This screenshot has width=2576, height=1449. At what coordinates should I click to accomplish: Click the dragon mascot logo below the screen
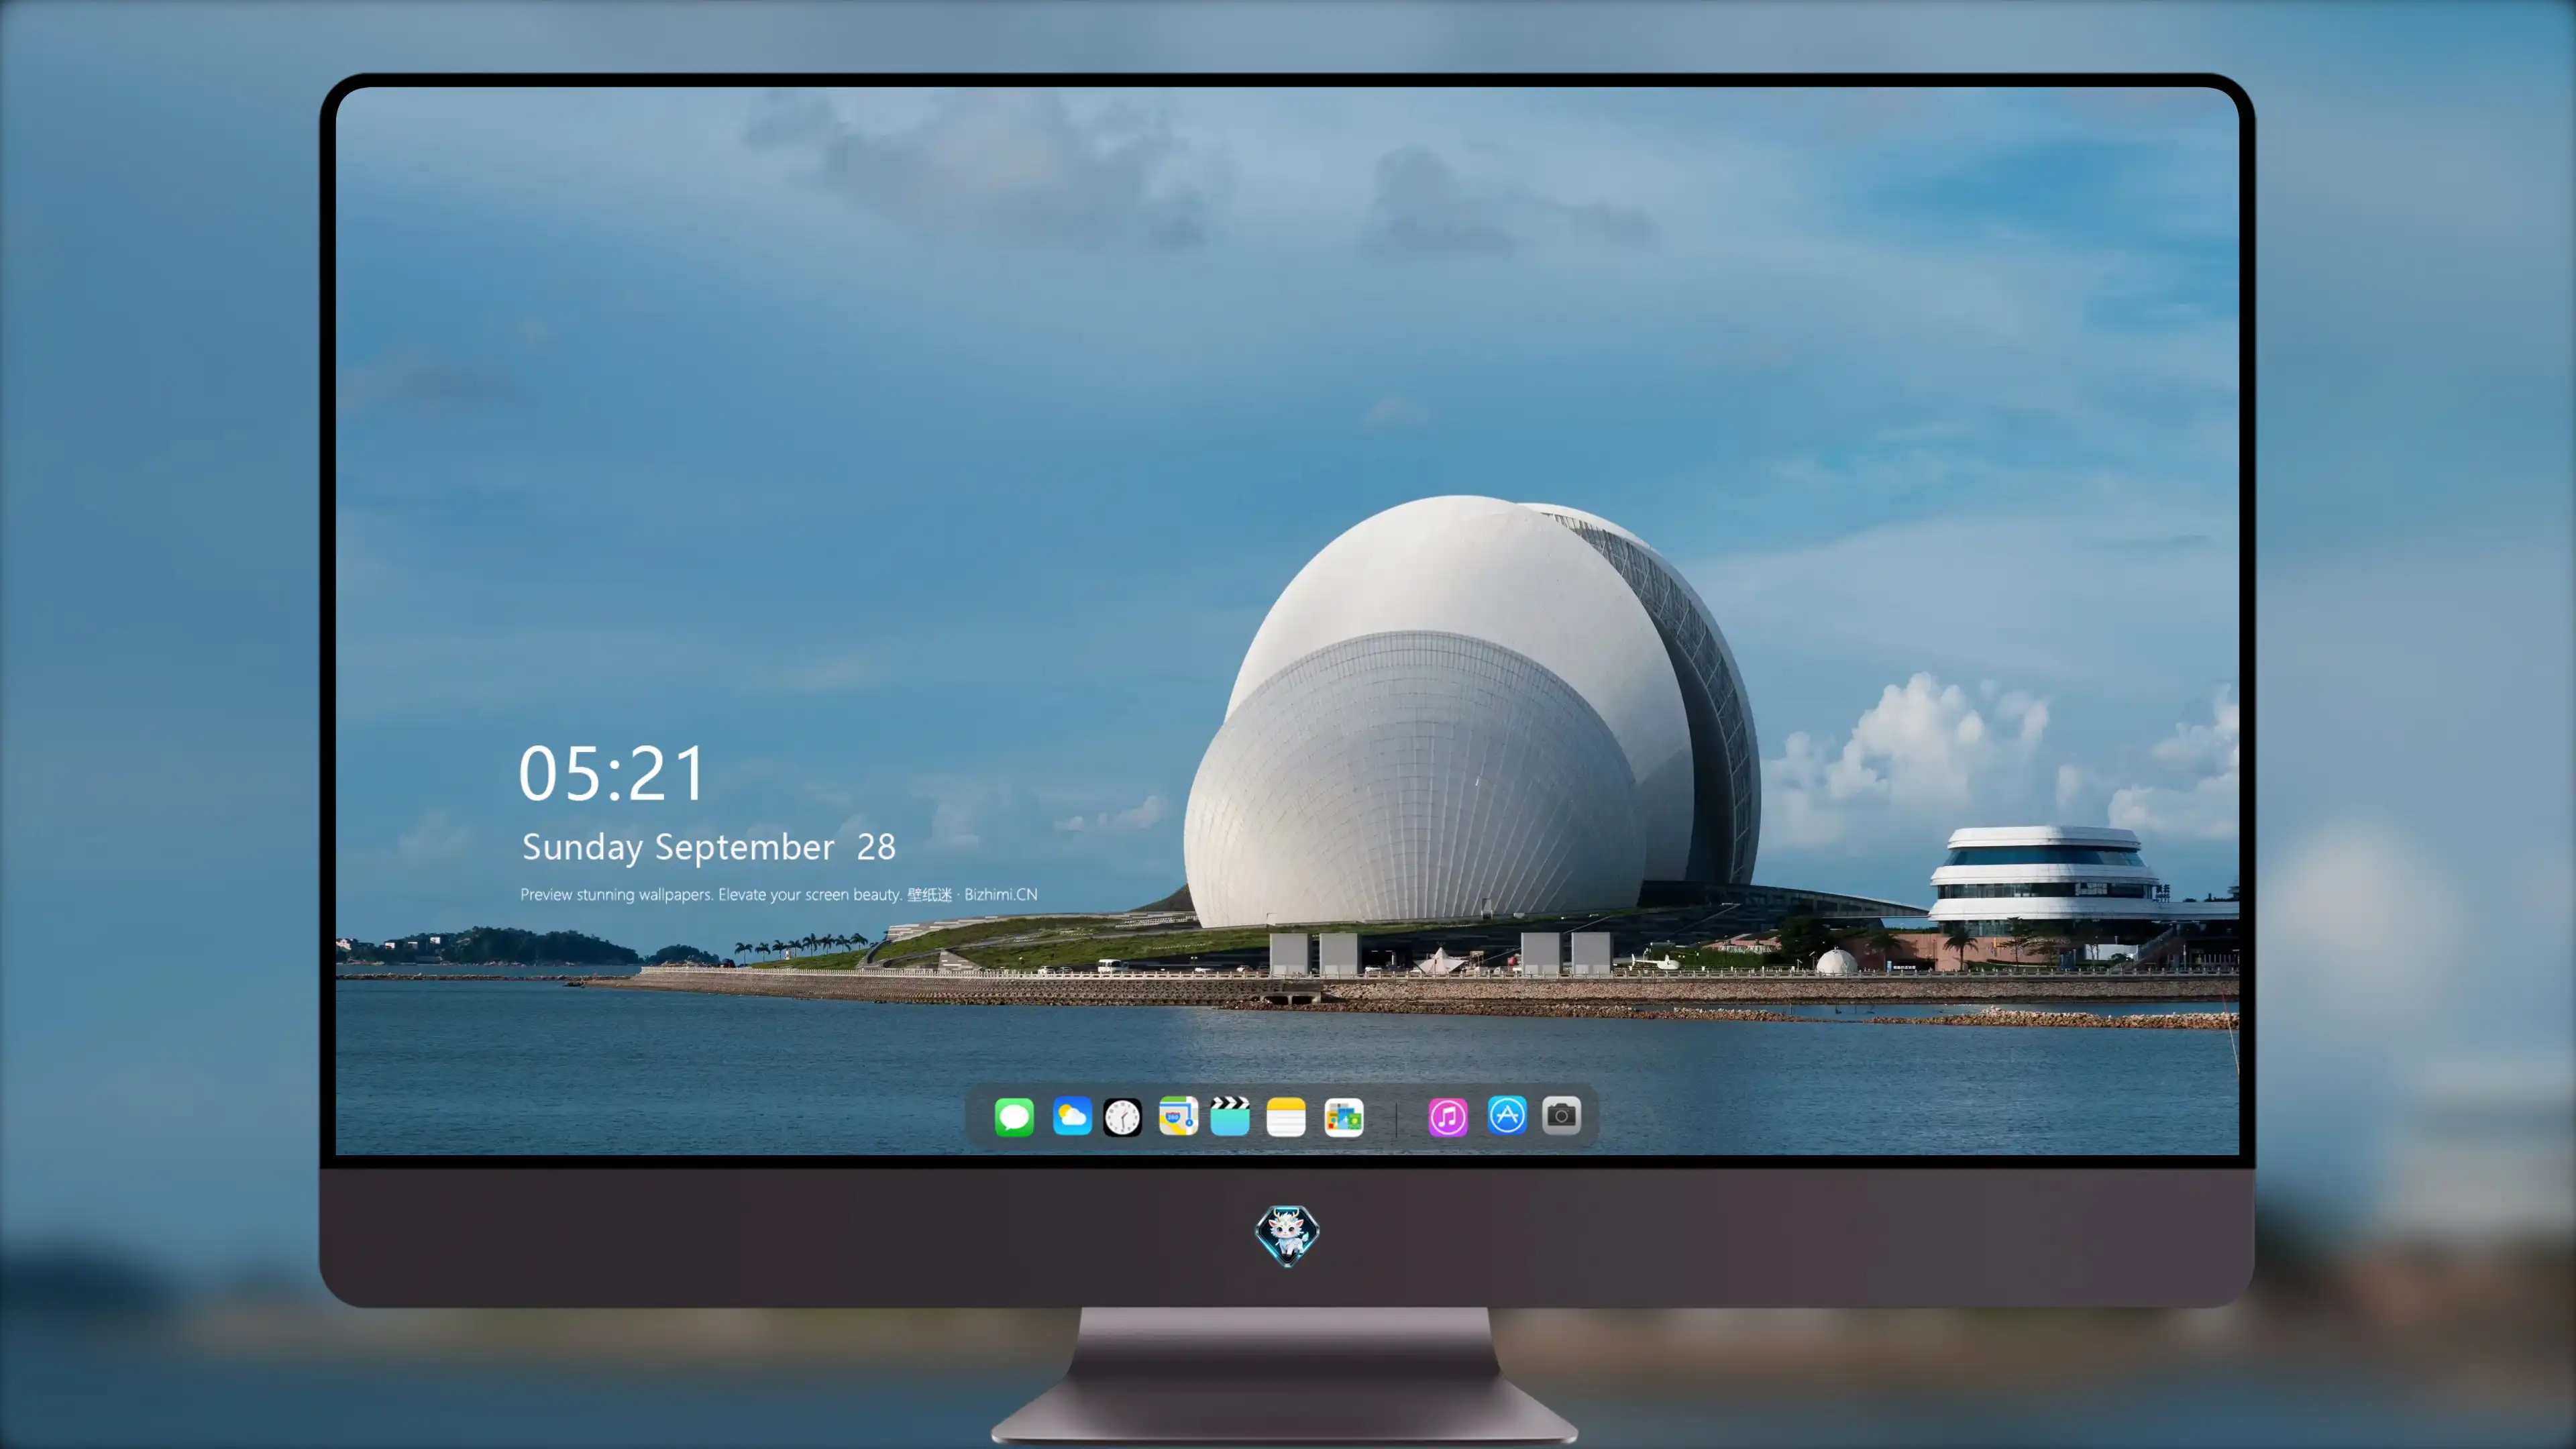click(x=1287, y=1235)
